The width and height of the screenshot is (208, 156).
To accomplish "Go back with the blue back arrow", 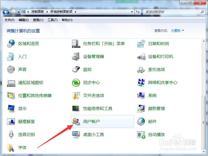I will [x=6, y=12].
